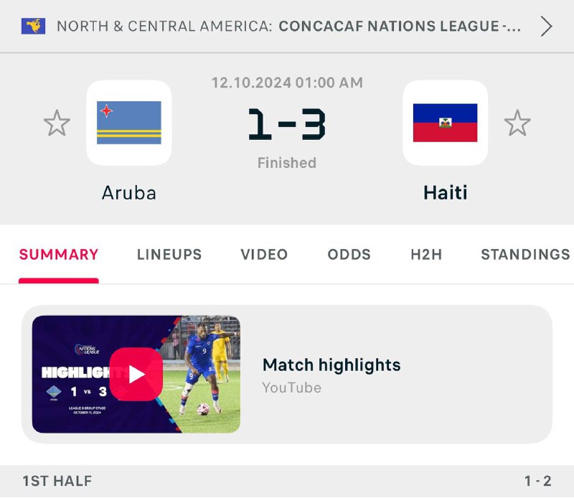574x498 pixels.
Task: Go to the H2H tab
Action: click(x=426, y=255)
